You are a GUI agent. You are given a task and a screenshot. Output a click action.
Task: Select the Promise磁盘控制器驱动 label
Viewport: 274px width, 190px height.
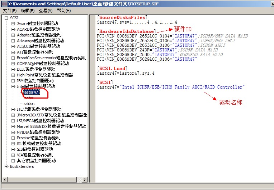click(38, 138)
